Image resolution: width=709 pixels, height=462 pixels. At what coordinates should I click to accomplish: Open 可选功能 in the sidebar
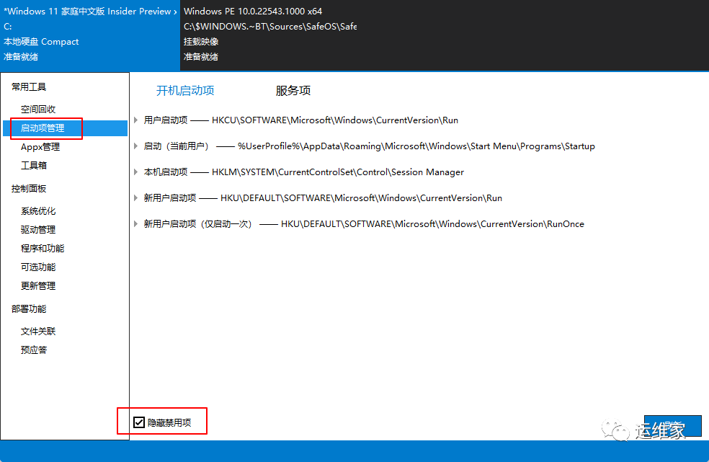coord(38,267)
